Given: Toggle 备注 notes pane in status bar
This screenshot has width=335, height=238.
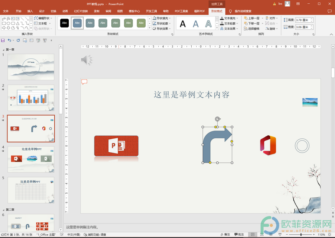Looking at the screenshot, I should (225, 234).
